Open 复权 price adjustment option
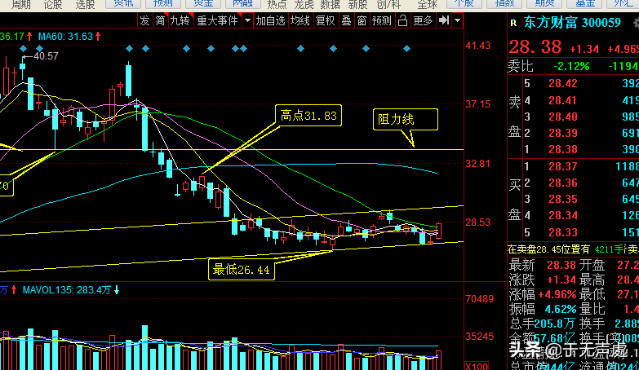639x370 pixels. click(x=325, y=20)
